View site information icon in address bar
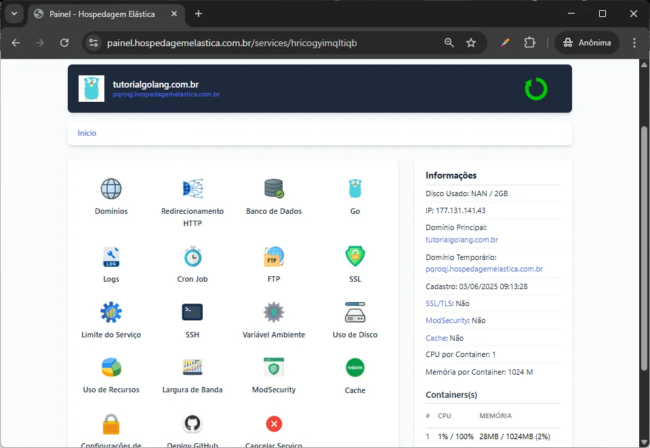This screenshot has height=448, width=650. (x=94, y=43)
